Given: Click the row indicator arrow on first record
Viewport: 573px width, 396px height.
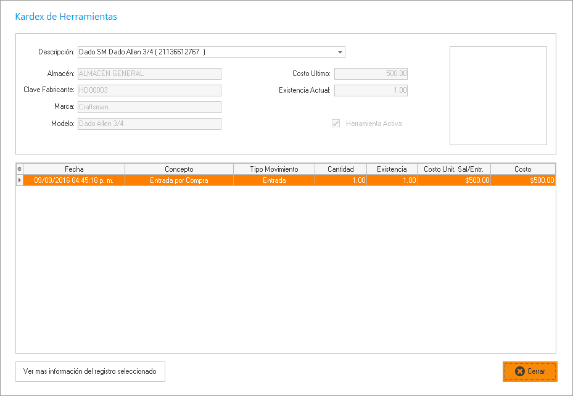Looking at the screenshot, I should click(x=19, y=180).
